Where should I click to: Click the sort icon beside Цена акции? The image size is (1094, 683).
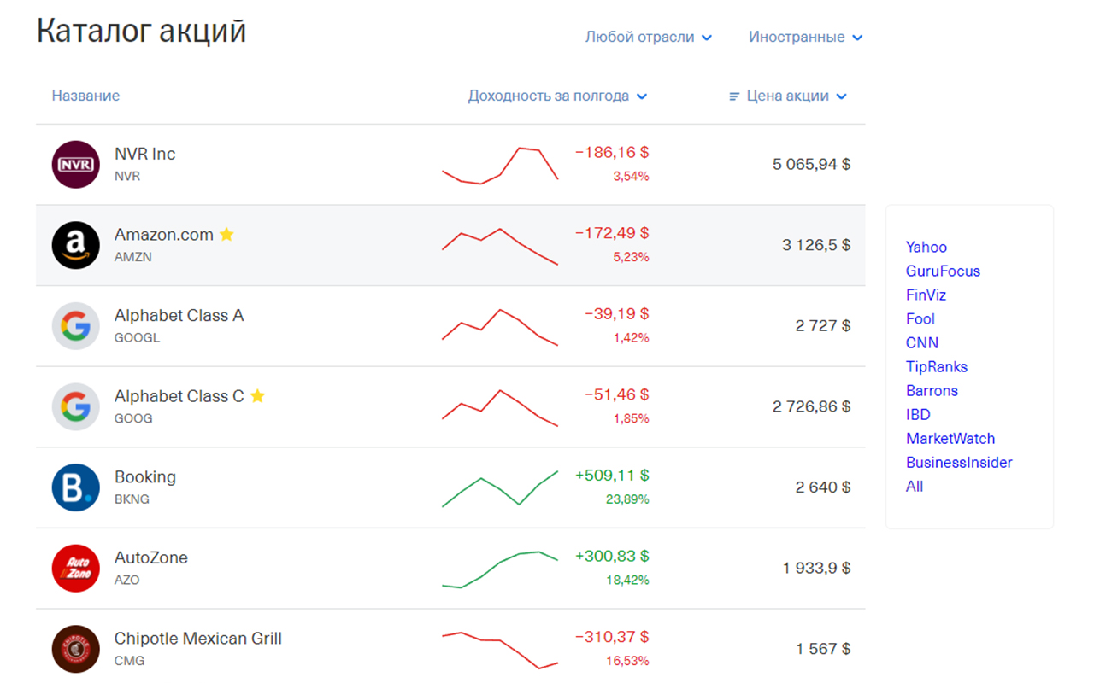[733, 96]
